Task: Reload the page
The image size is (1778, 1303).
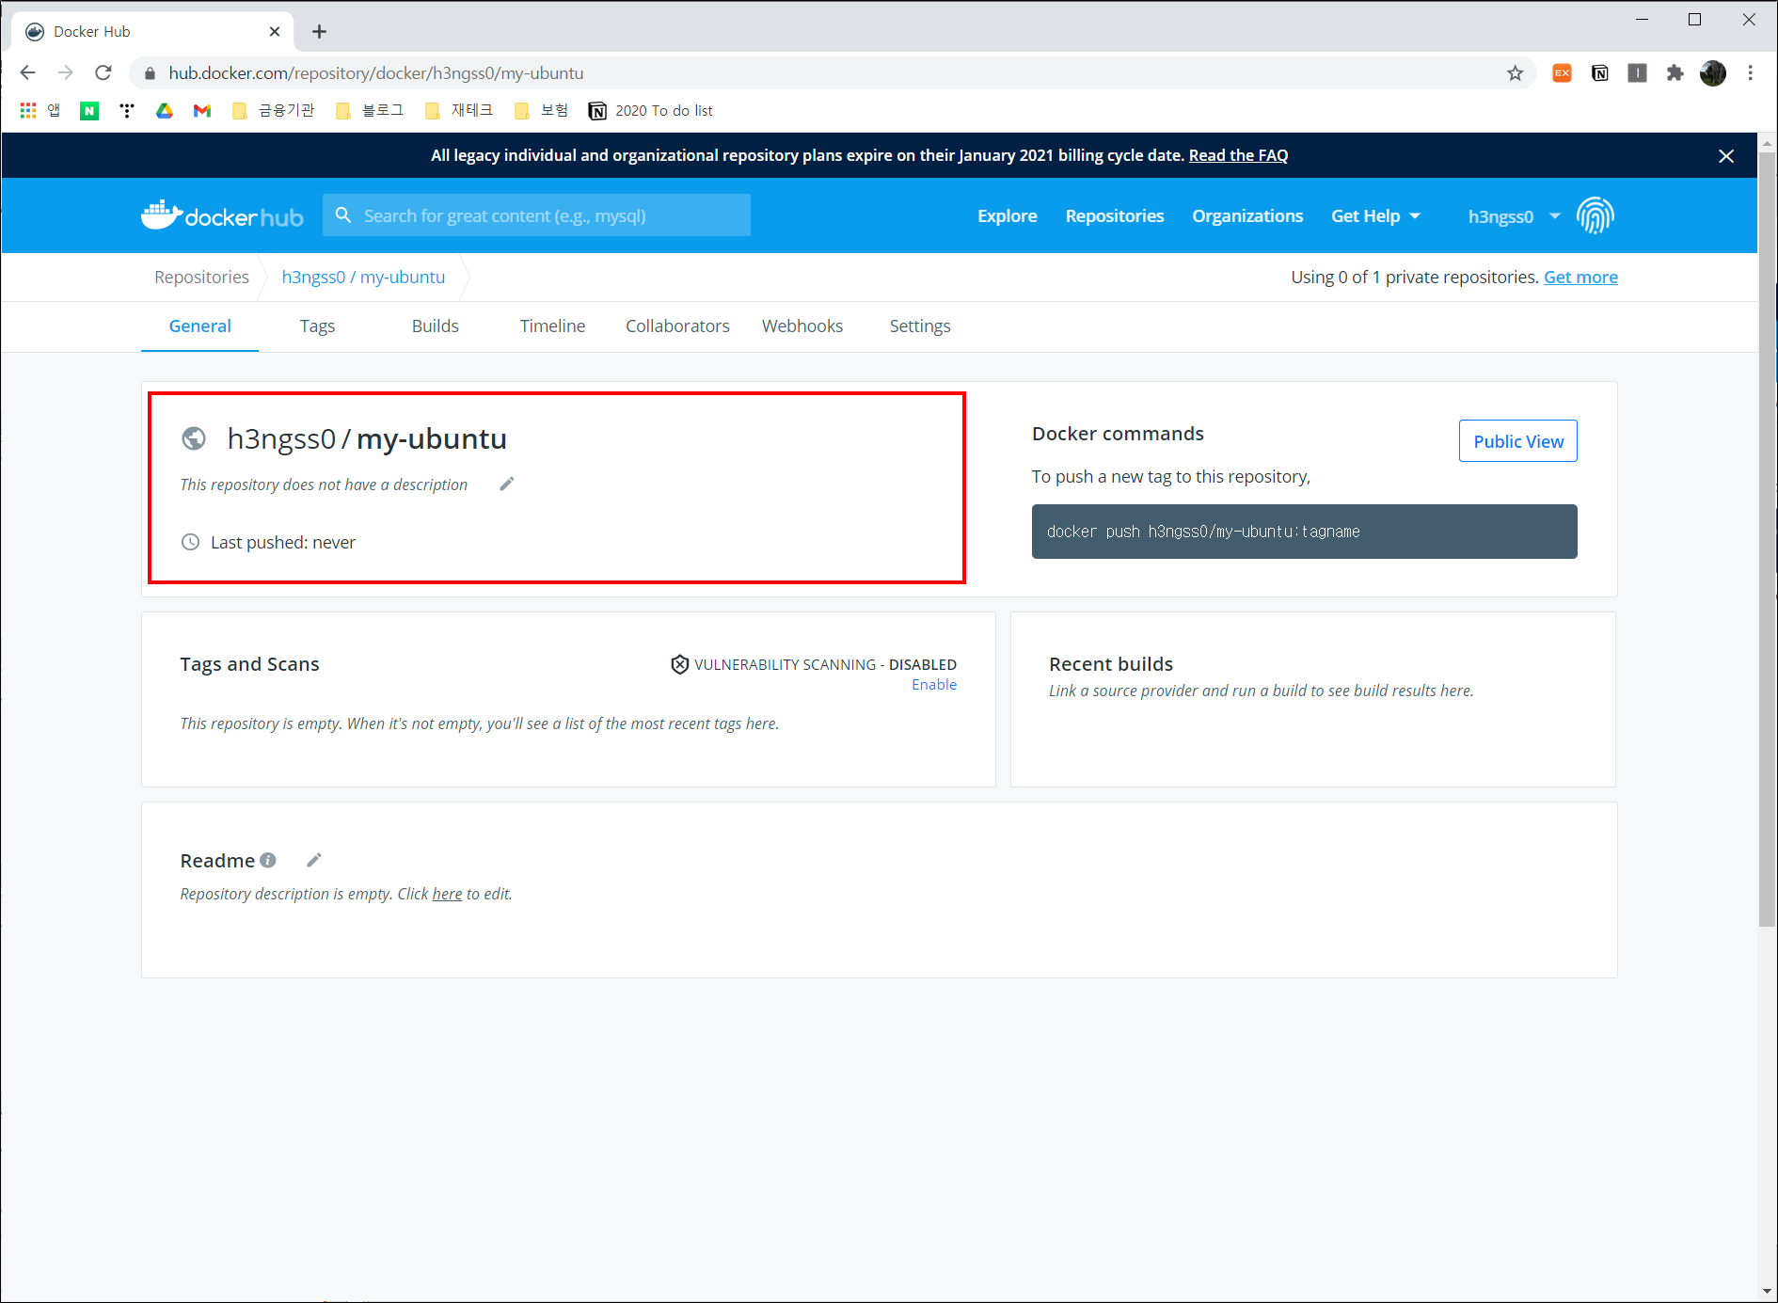Action: click(x=103, y=73)
